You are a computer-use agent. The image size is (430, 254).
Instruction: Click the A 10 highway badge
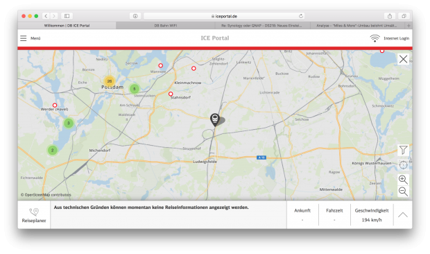coord(261,158)
